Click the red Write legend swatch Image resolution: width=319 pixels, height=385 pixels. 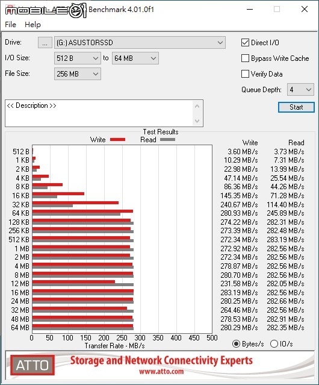pyautogui.click(x=118, y=139)
